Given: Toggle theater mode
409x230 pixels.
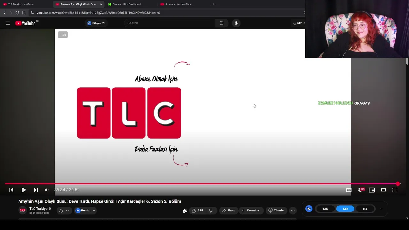Looking at the screenshot, I should [x=383, y=190].
